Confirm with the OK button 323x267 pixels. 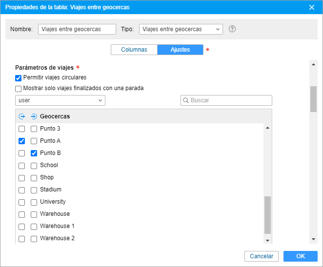point(301,256)
